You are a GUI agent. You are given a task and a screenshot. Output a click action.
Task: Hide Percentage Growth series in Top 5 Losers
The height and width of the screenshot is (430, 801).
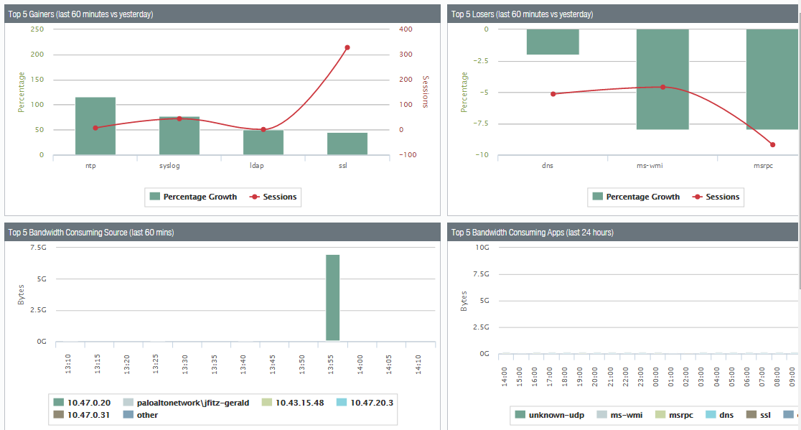coord(635,197)
